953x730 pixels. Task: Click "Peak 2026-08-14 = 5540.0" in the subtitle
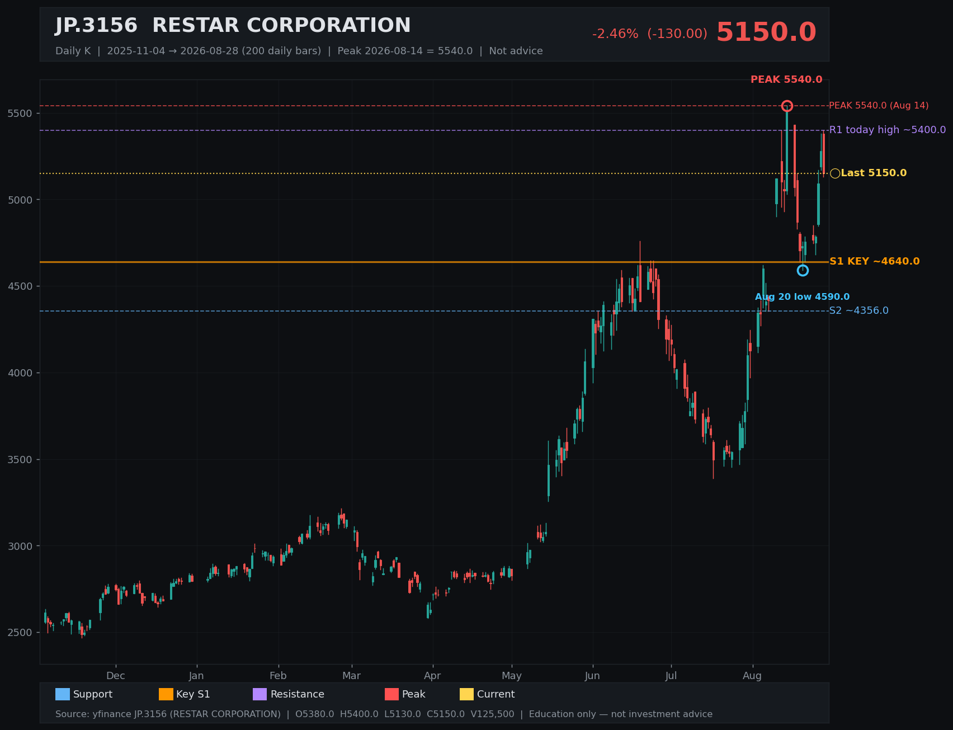coord(405,51)
